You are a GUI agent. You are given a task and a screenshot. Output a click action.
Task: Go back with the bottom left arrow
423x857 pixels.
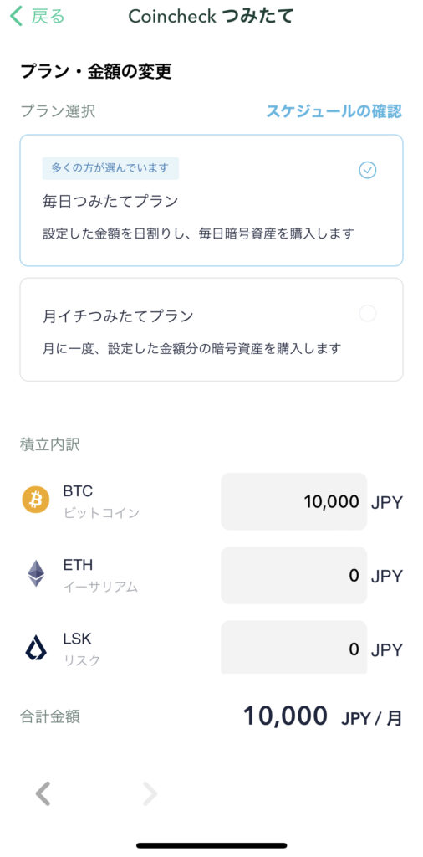[x=43, y=793]
